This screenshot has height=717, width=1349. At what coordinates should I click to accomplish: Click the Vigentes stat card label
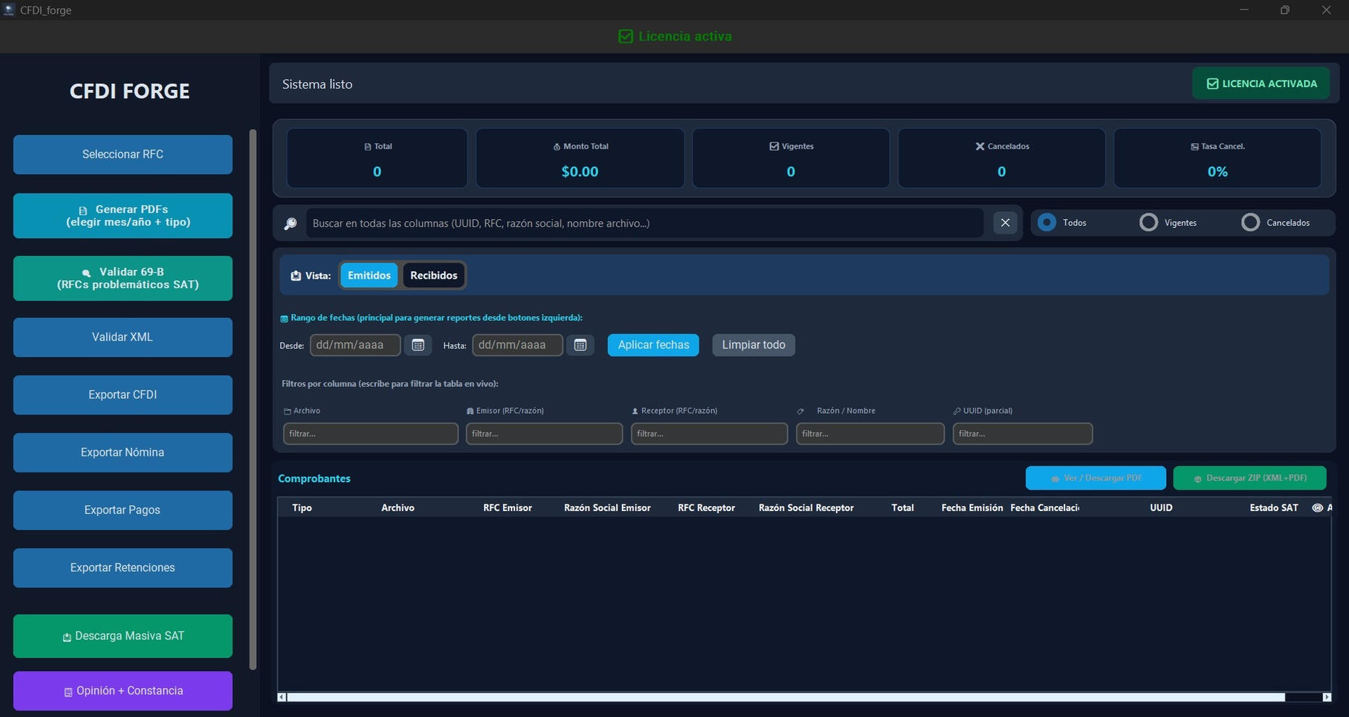click(x=791, y=147)
